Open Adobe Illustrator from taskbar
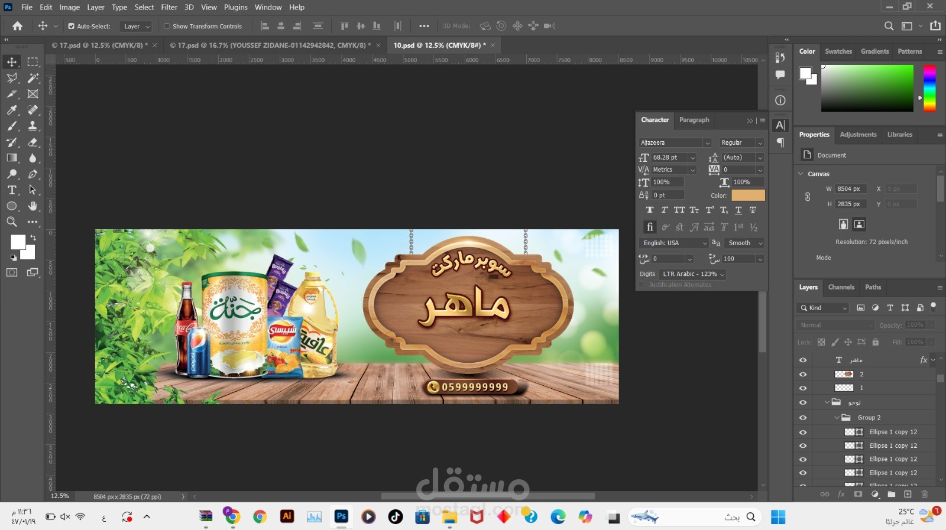The height and width of the screenshot is (530, 946). [x=287, y=516]
